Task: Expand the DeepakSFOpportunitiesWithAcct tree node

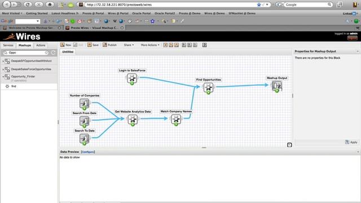Action: coord(3,61)
